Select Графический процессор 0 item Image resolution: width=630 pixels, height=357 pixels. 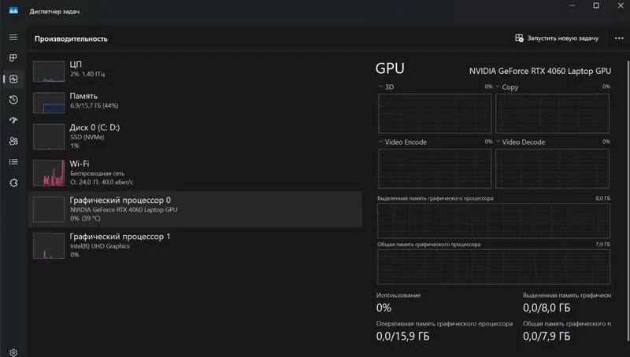coord(195,209)
